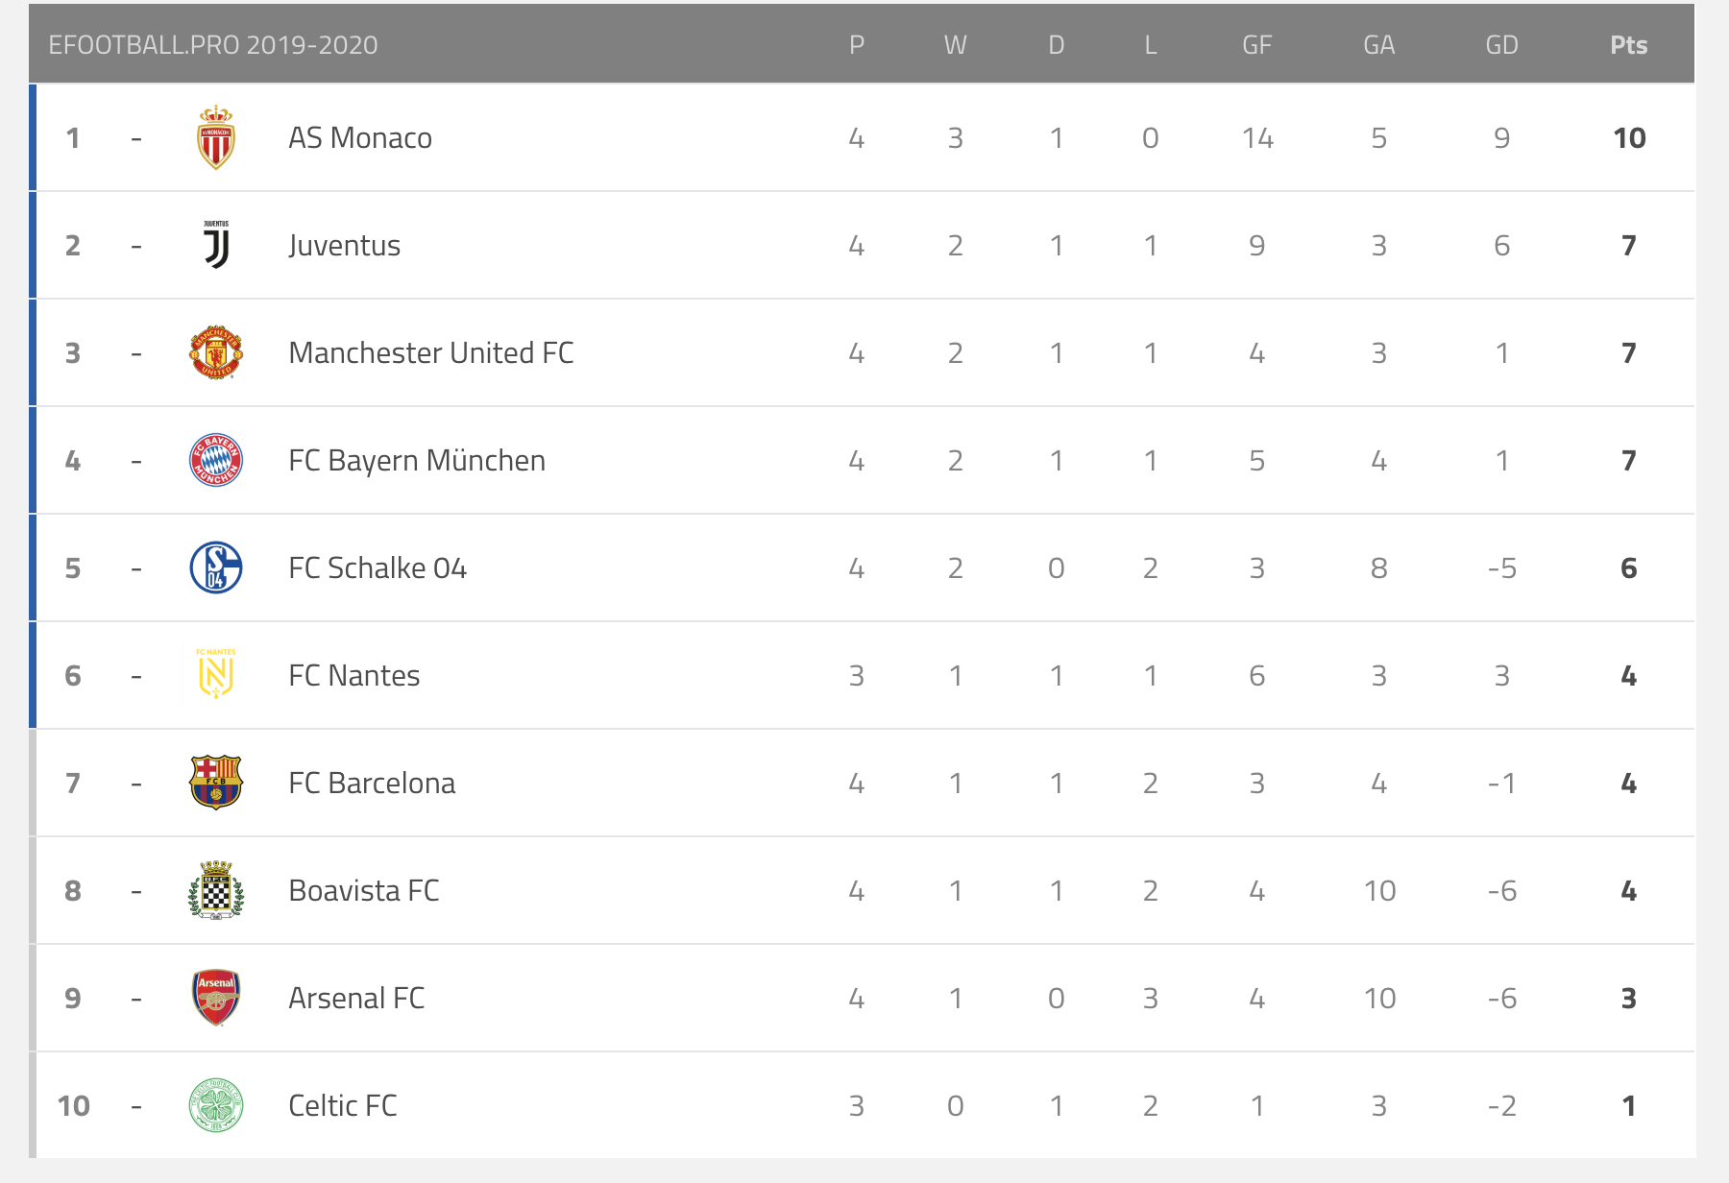Open the Celtic FC team name
The width and height of the screenshot is (1729, 1183).
coord(343,1106)
